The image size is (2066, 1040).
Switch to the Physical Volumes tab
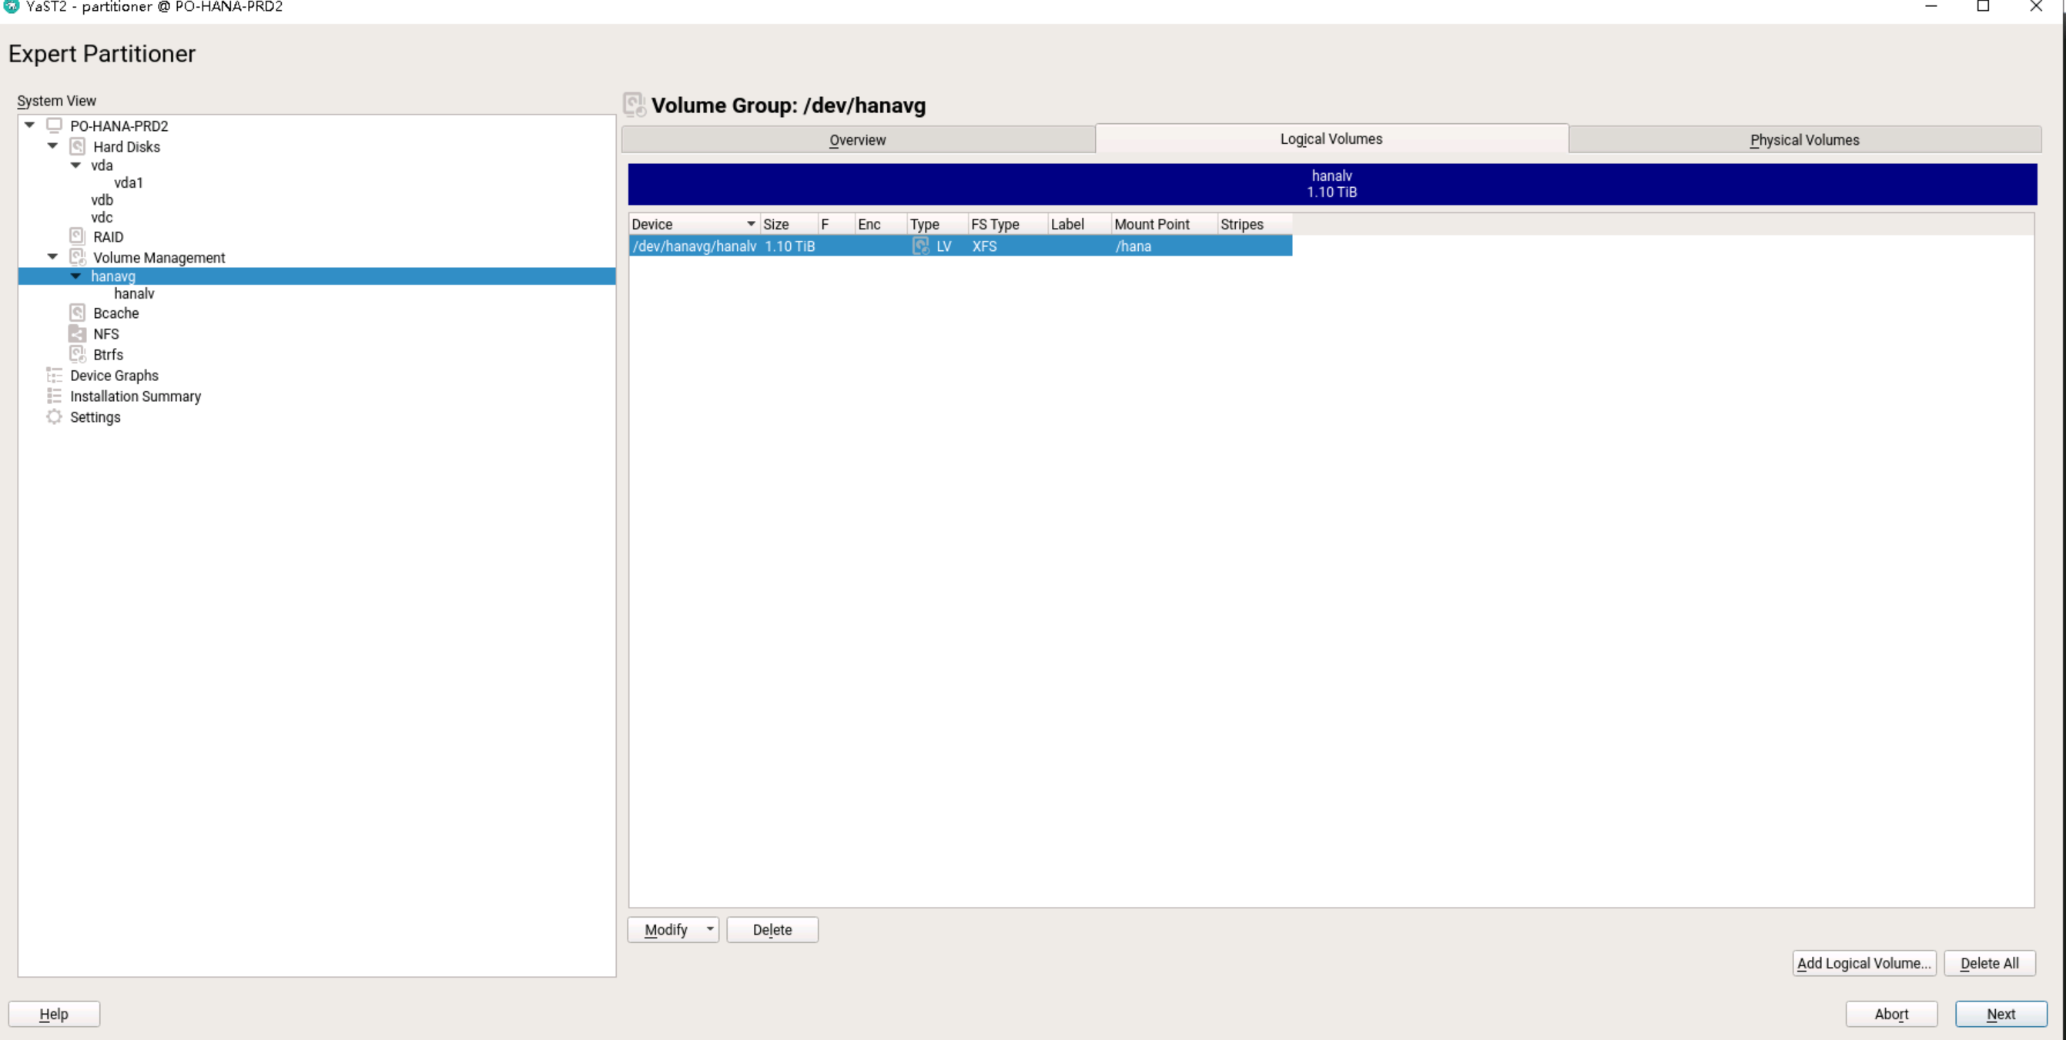pyautogui.click(x=1803, y=139)
